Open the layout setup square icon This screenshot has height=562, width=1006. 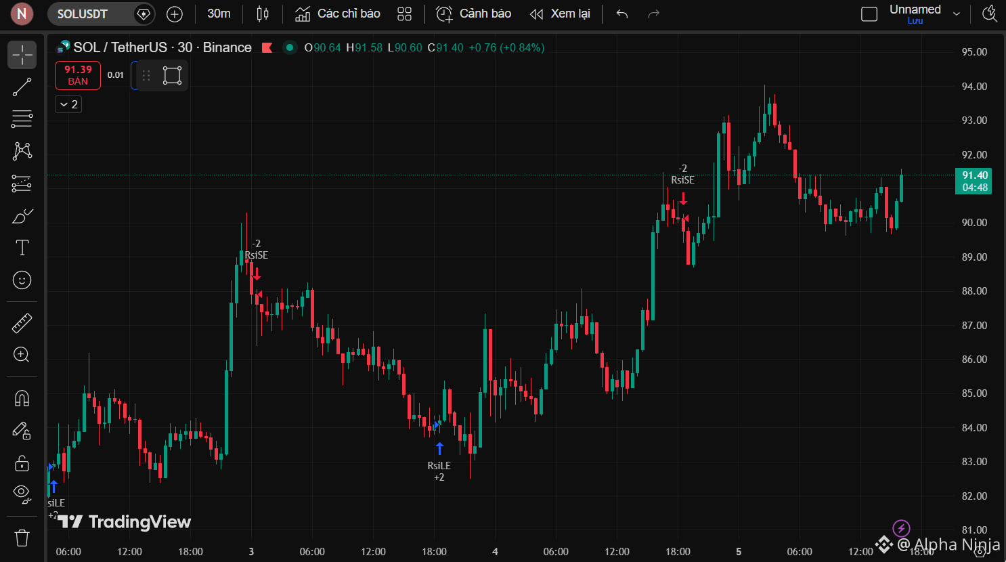coord(869,14)
